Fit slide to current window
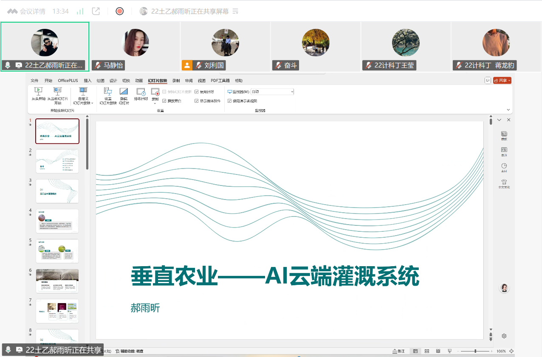Image resolution: width=542 pixels, height=357 pixels. (511, 351)
